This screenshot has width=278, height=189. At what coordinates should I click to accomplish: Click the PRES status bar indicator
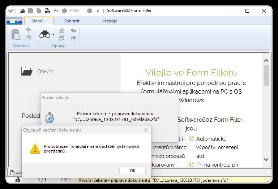point(66,180)
